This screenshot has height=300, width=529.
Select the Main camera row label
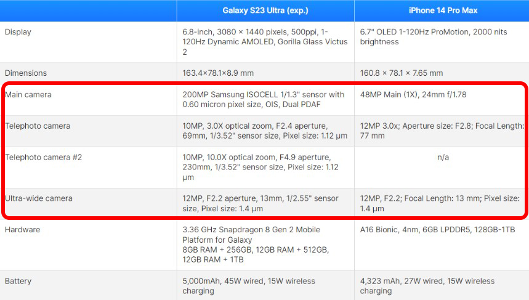tap(28, 94)
